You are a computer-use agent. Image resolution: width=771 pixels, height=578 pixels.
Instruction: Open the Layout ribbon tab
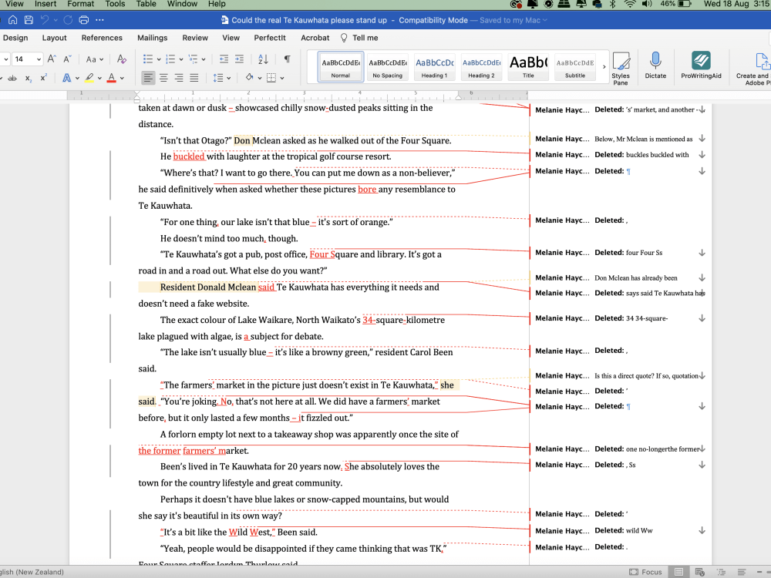tap(54, 38)
